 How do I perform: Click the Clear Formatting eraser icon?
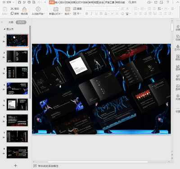tap(122, 13)
